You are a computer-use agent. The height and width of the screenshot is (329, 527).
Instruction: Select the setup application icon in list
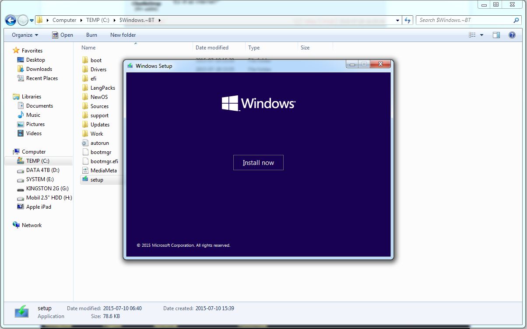[85, 179]
